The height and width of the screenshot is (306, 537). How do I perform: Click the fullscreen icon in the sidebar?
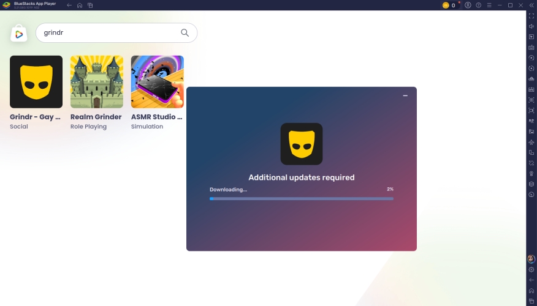coord(531,16)
